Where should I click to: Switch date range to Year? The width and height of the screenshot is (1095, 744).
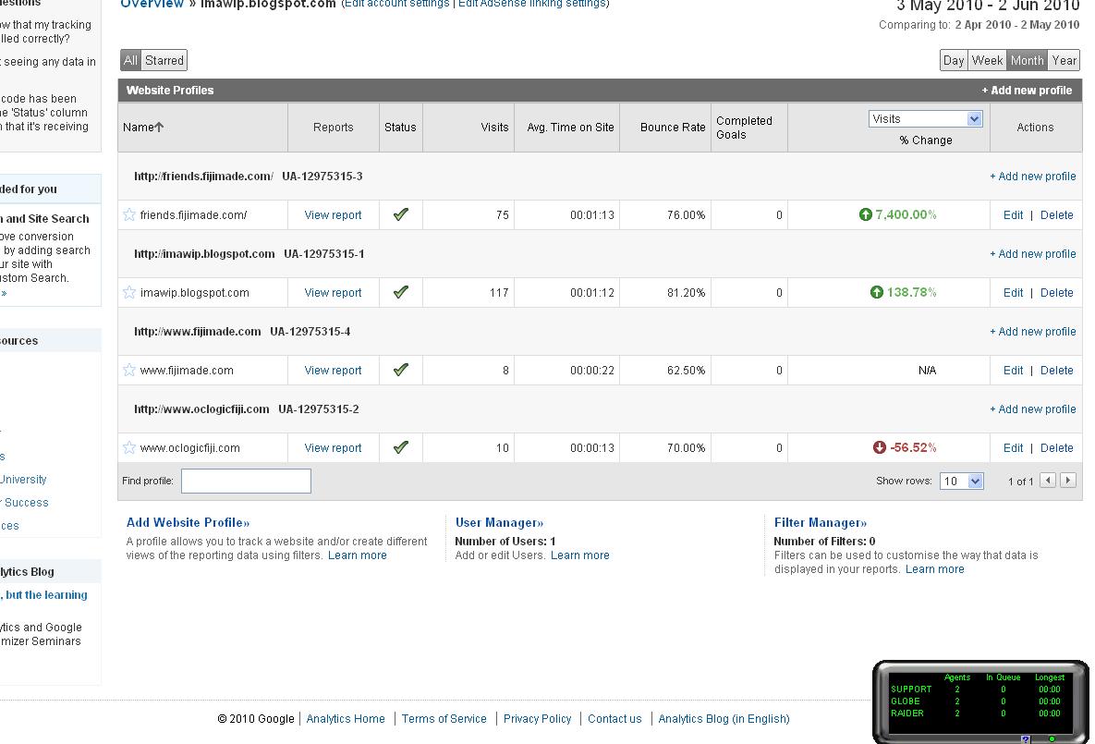(1065, 60)
